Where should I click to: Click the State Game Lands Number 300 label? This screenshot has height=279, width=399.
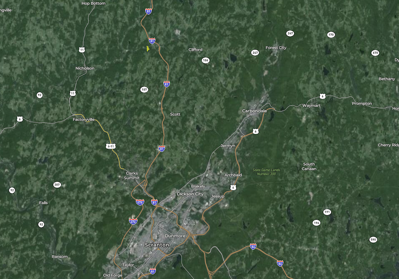click(266, 172)
